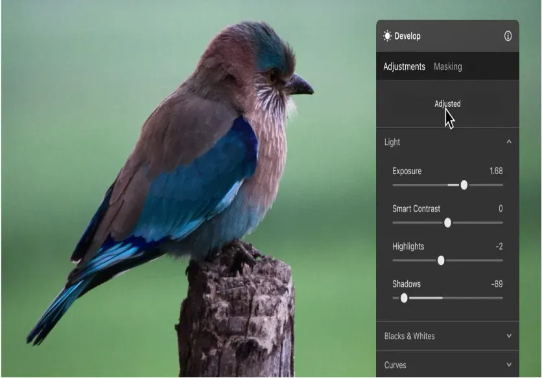This screenshot has height=378, width=542.
Task: Click the Shadows value -89
Action: [x=497, y=283]
